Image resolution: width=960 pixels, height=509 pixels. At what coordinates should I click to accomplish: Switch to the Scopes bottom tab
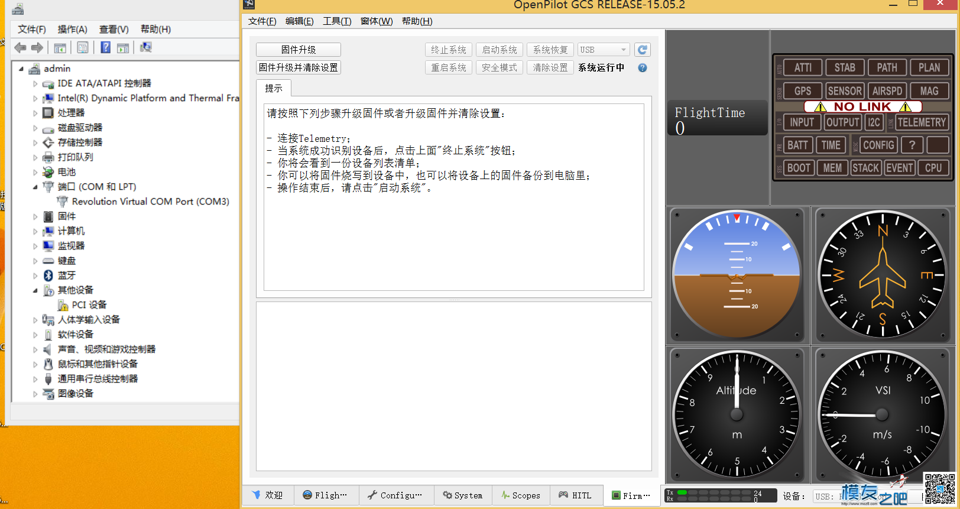point(521,495)
